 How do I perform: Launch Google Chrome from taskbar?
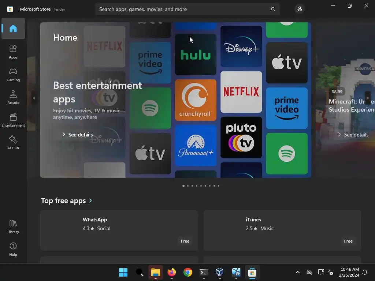(x=188, y=272)
